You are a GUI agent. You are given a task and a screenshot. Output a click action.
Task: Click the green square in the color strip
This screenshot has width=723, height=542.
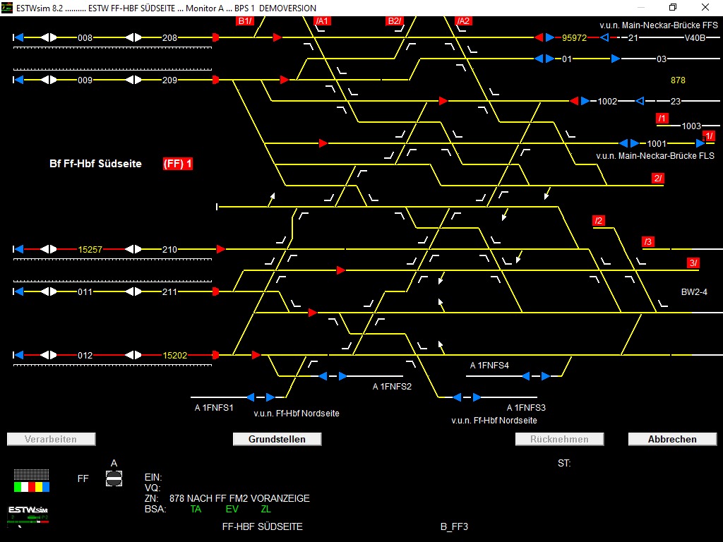(17, 487)
